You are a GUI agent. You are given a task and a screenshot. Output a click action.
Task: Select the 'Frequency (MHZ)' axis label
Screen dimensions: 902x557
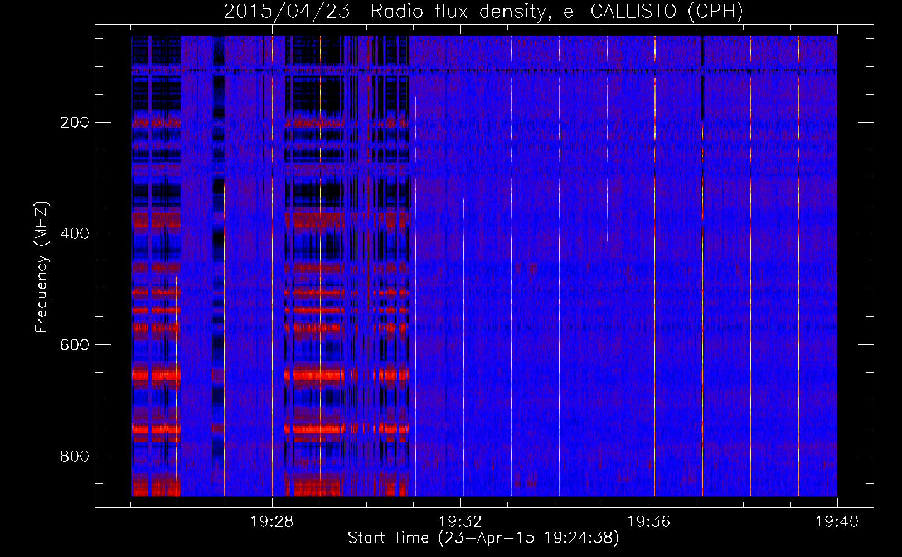(42, 267)
